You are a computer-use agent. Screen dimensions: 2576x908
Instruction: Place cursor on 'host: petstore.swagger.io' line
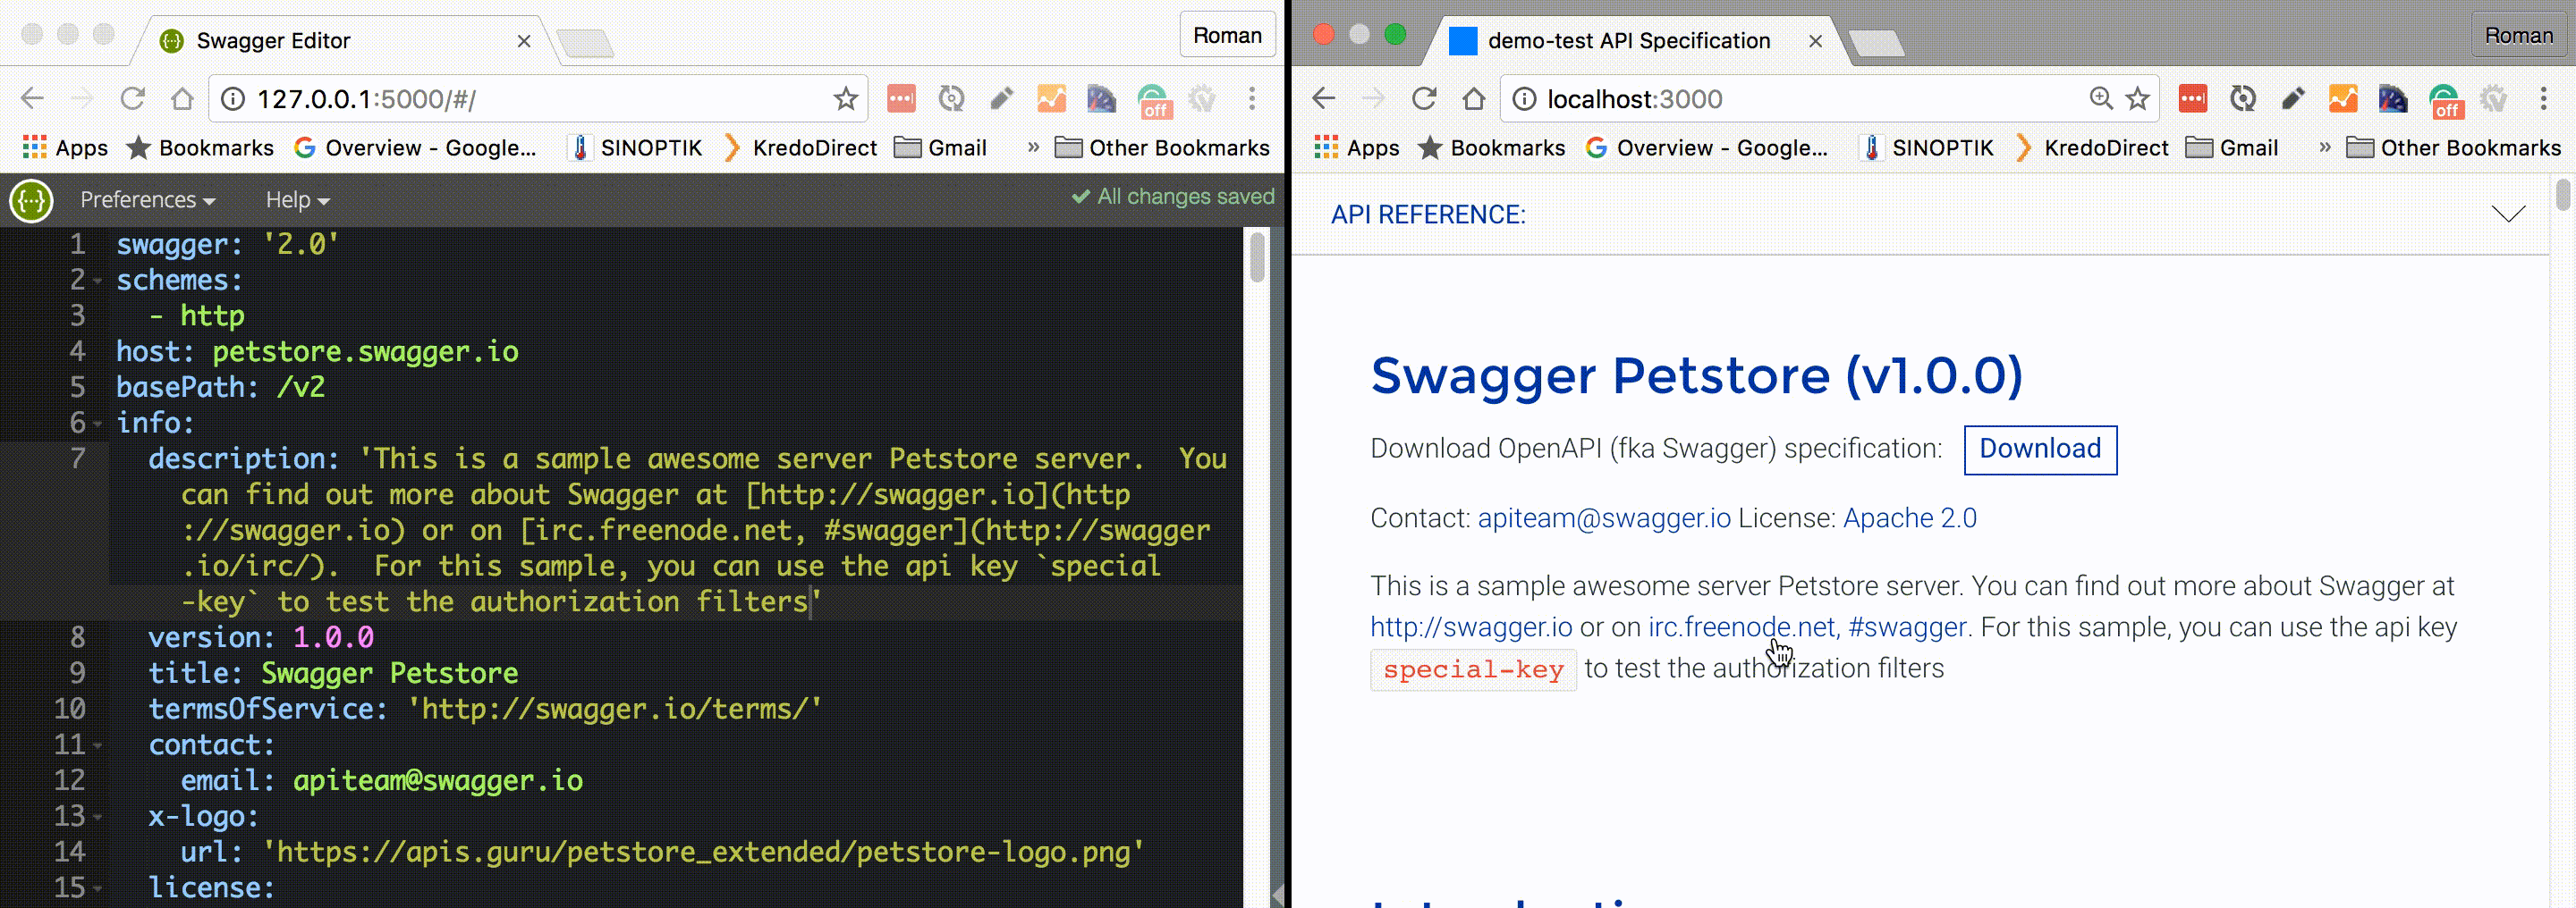click(x=317, y=353)
